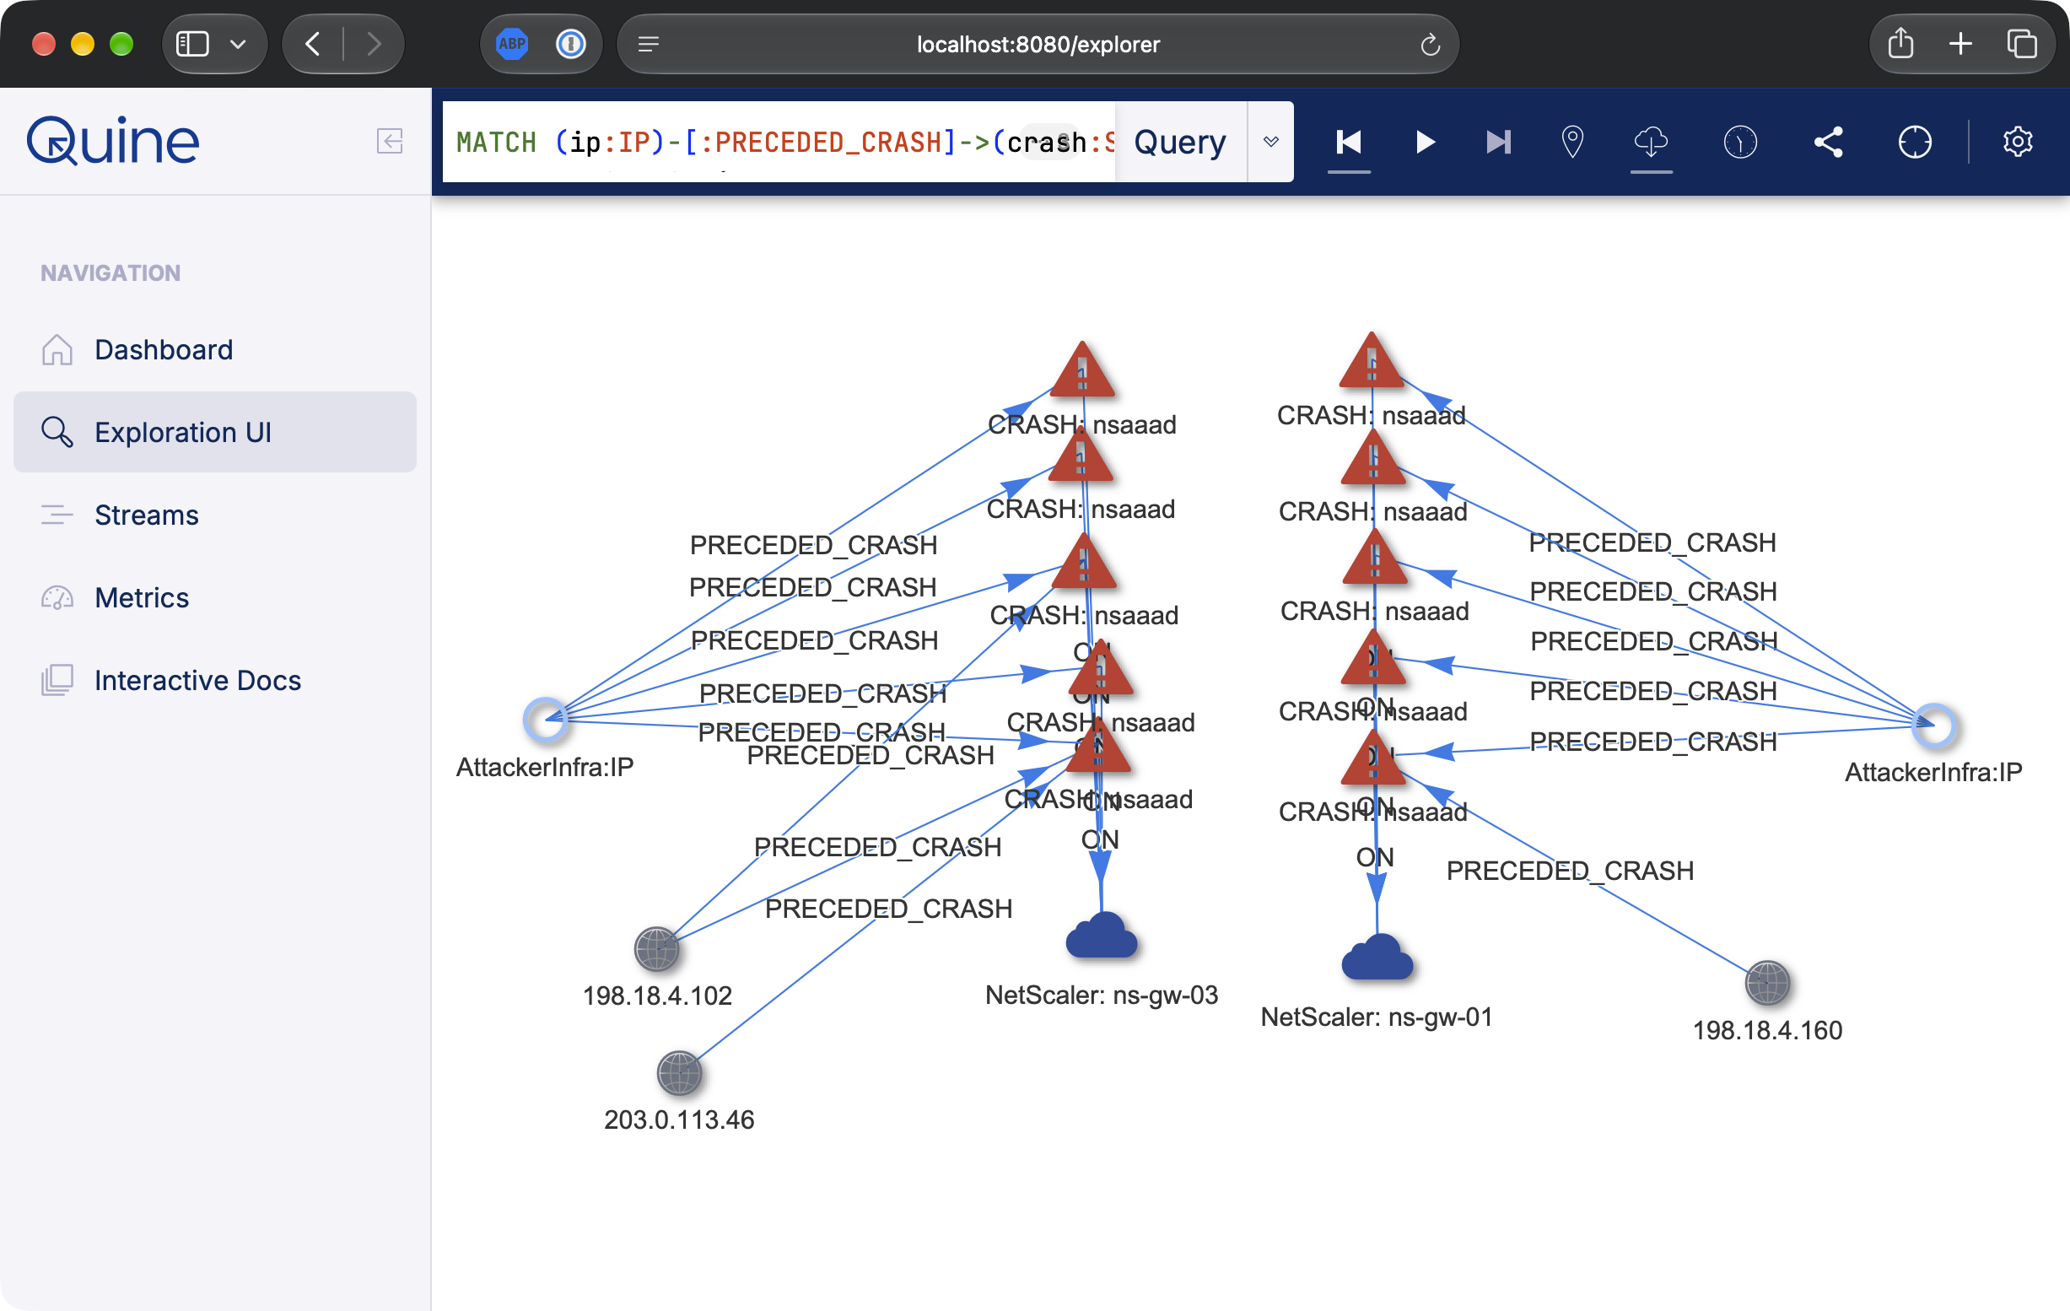
Task: Select the 198.18.4.102 IP globe node
Action: coord(657,949)
